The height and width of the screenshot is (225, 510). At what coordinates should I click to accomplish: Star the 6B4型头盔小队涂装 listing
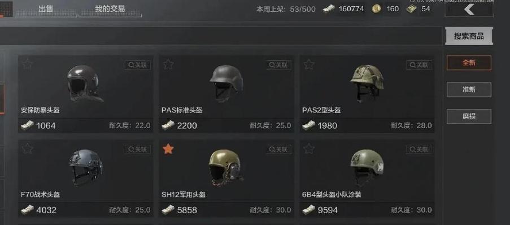point(309,148)
